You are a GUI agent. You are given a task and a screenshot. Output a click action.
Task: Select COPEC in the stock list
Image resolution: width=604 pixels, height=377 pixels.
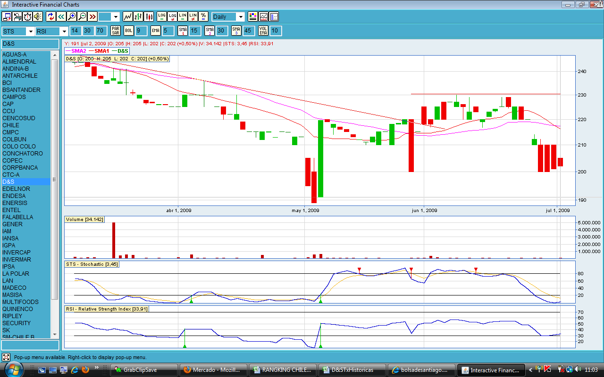(26, 161)
